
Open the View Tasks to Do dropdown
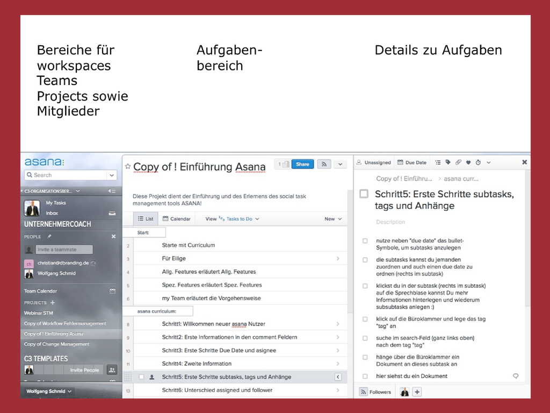coord(232,219)
